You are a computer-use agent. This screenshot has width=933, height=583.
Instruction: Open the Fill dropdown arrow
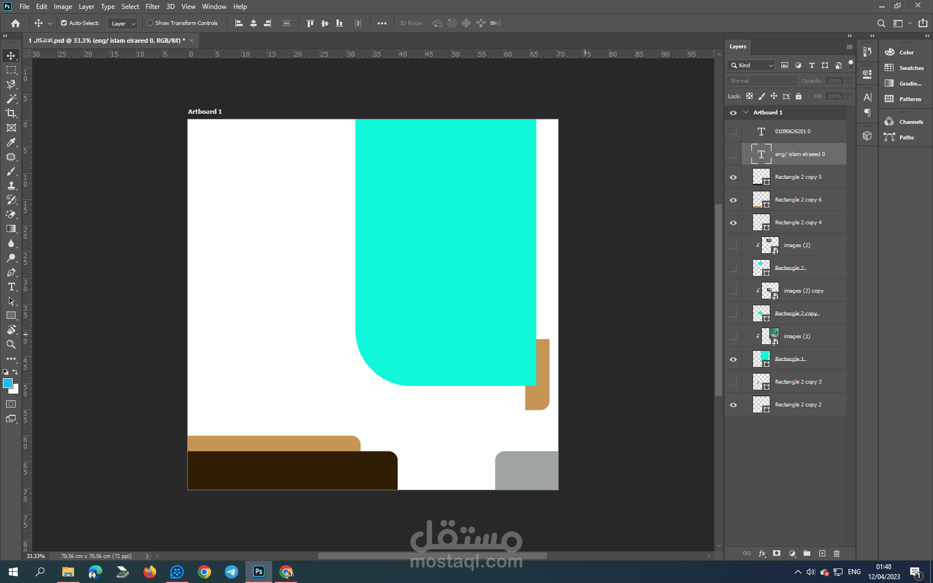click(849, 96)
